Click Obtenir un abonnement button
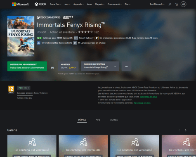 coord(27,66)
